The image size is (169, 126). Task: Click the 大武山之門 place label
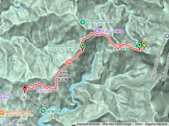[x=44, y=91]
